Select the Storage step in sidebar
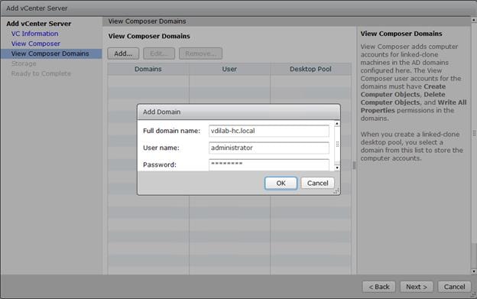Viewport: 477px width, 299px height. point(24,63)
